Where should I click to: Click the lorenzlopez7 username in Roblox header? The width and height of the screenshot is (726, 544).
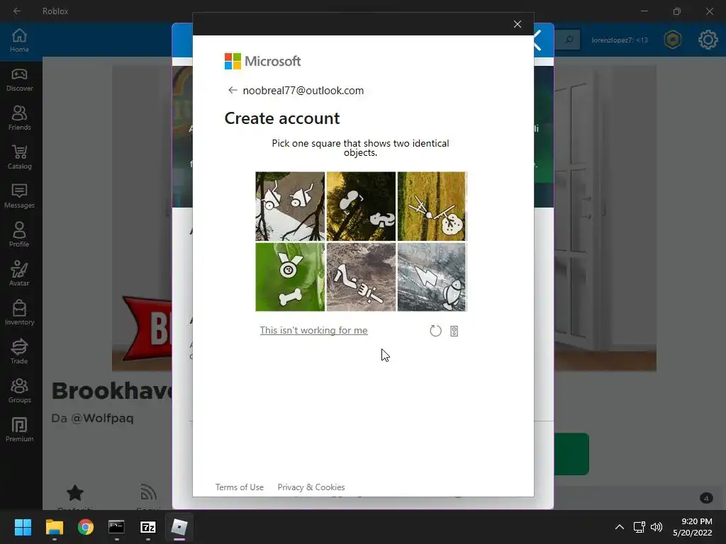pos(620,40)
